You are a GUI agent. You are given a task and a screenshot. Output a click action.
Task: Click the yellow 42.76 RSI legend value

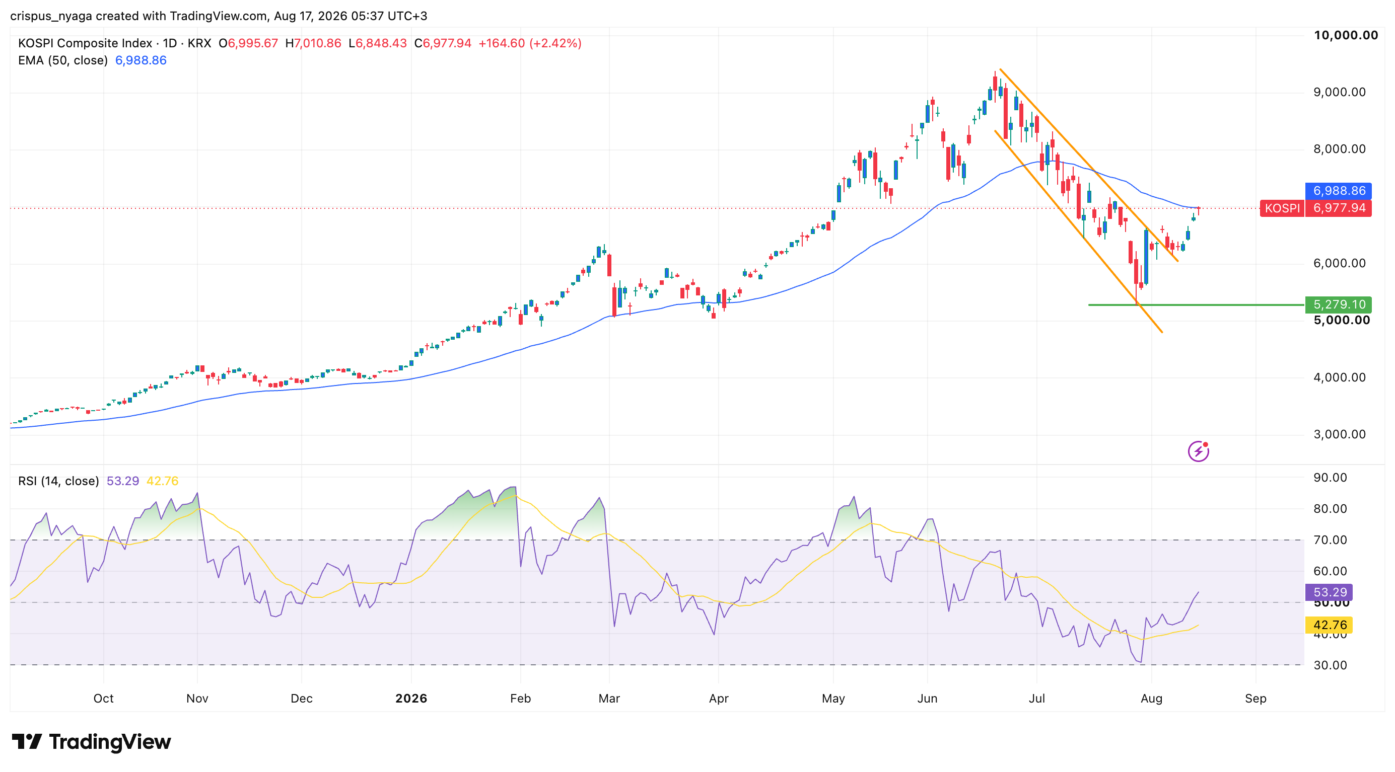(x=163, y=481)
